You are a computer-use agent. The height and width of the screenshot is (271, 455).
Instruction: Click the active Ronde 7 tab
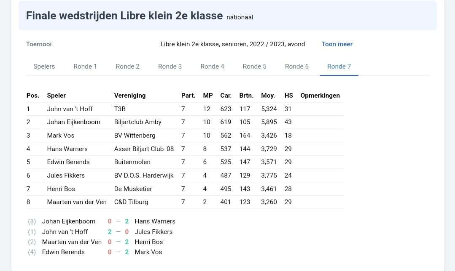(339, 66)
